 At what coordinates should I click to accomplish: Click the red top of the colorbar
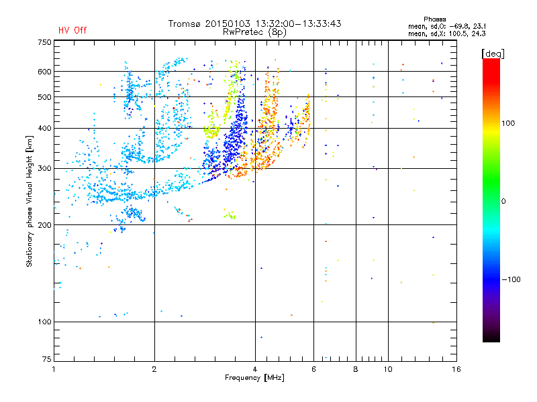point(491,65)
